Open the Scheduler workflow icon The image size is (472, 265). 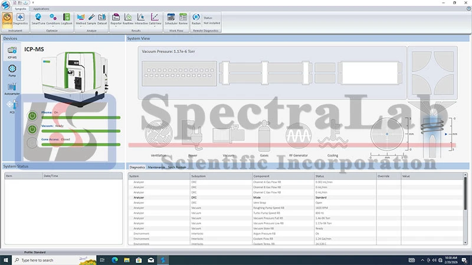coord(171,18)
